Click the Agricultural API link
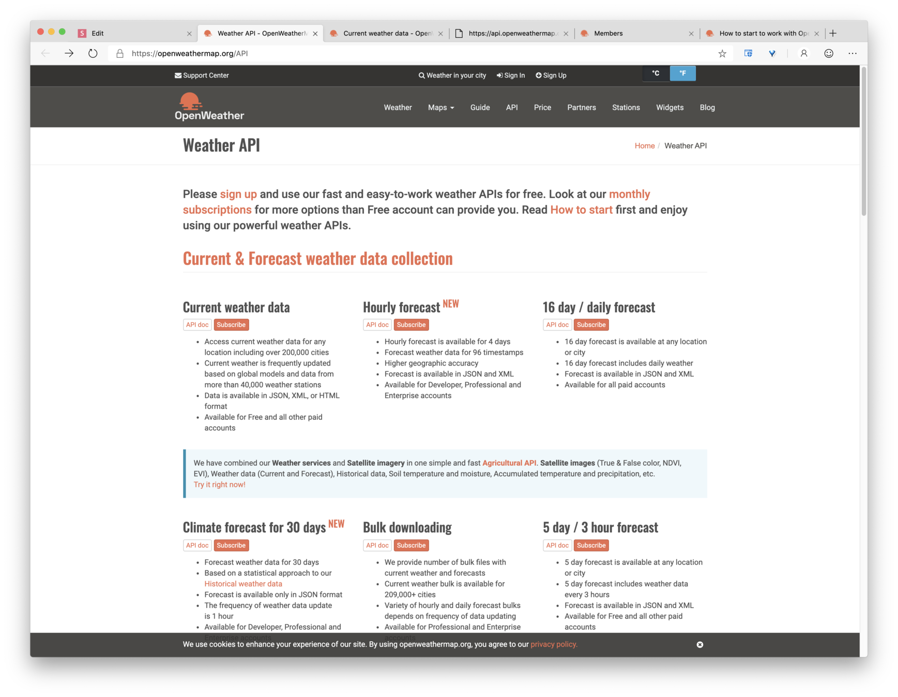Viewport: 898px width, 697px height. tap(509, 463)
